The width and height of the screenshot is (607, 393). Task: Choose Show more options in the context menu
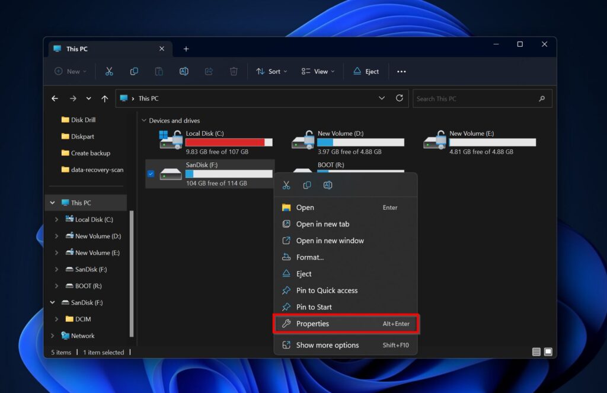pos(328,345)
